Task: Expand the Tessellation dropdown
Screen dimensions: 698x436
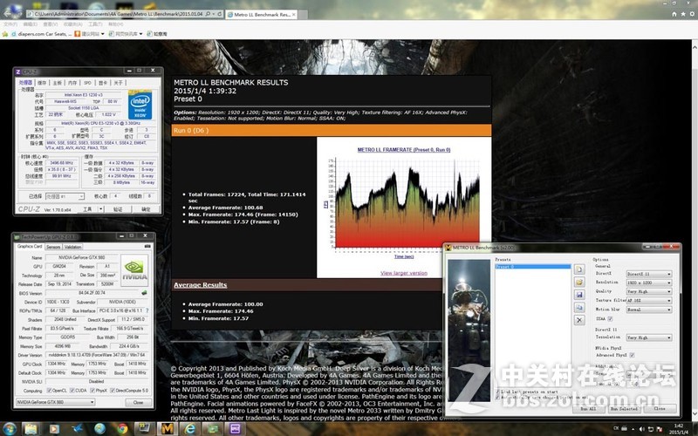Action: pyautogui.click(x=647, y=337)
